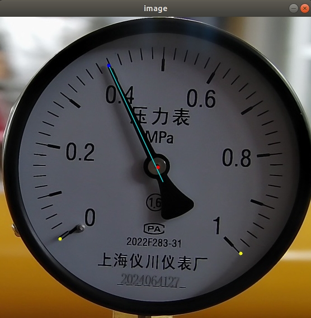Click the "0.4" scale label
Image resolution: width=311 pixels, height=318 pixels.
coord(120,94)
